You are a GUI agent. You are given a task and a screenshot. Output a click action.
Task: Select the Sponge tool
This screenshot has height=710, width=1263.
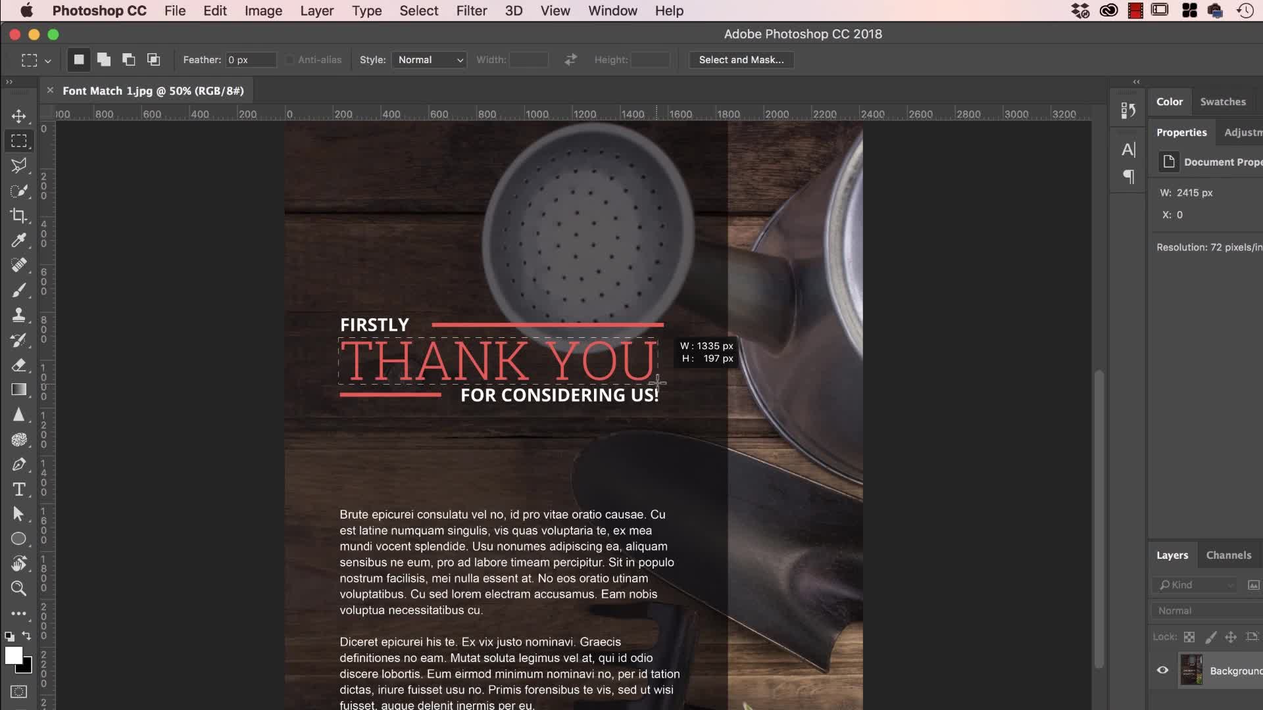click(x=18, y=439)
